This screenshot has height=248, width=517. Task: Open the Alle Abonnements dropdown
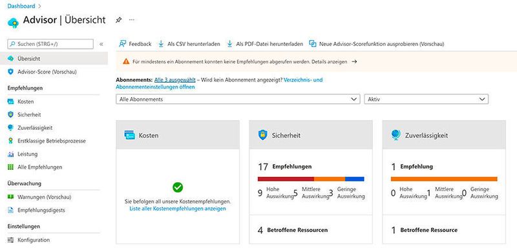pyautogui.click(x=238, y=99)
